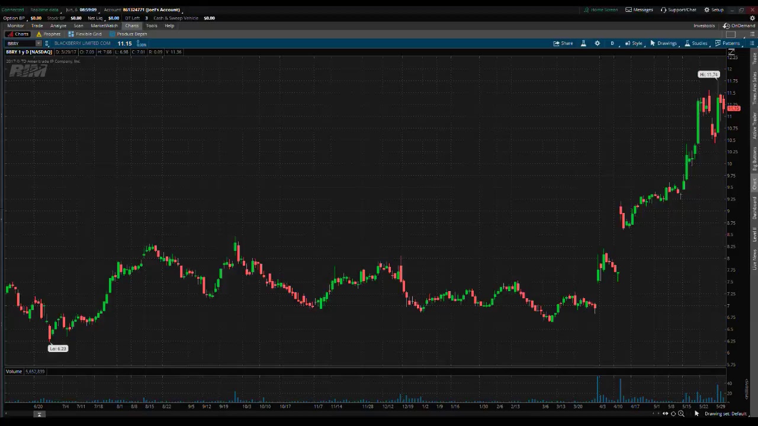This screenshot has width=758, height=426.
Task: Open the Investools link
Action: tap(704, 25)
